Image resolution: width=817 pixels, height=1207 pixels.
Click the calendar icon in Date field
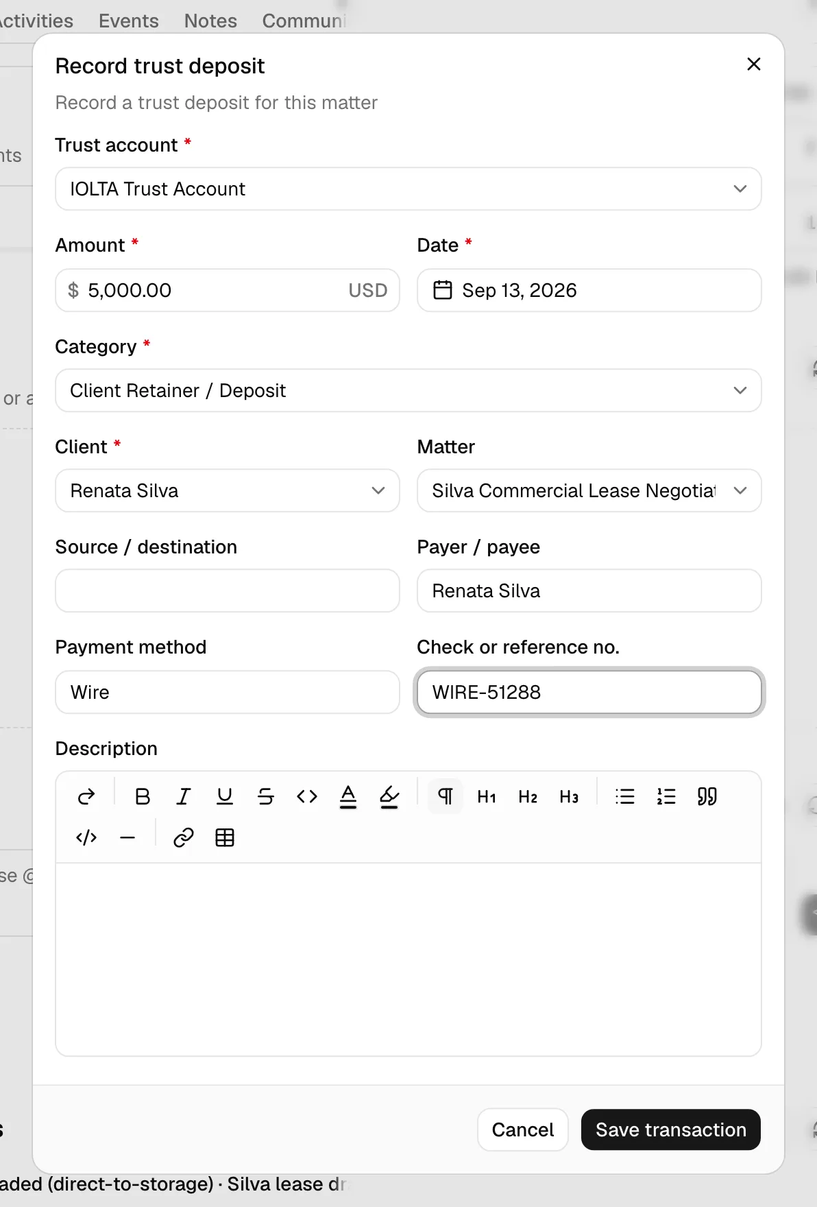(x=443, y=290)
